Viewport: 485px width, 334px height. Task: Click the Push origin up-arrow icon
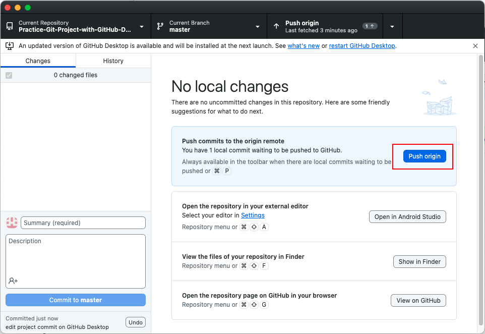pos(276,26)
